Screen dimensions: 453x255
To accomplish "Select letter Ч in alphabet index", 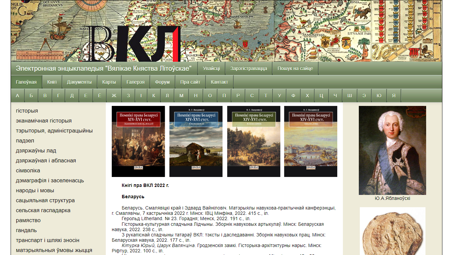I will click(335, 96).
